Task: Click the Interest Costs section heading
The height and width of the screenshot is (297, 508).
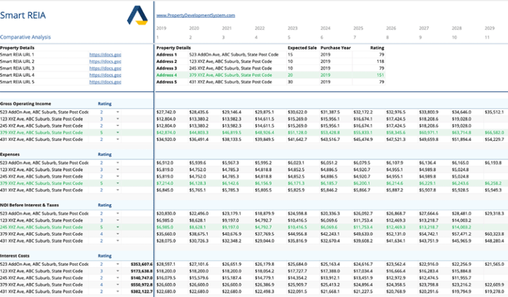Action: coord(15,256)
